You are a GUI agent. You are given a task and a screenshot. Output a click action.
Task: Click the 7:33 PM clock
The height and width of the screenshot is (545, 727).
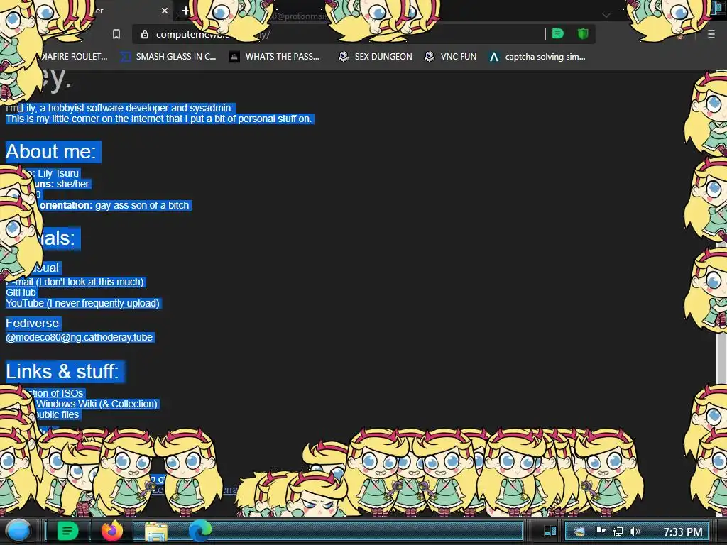pyautogui.click(x=683, y=532)
